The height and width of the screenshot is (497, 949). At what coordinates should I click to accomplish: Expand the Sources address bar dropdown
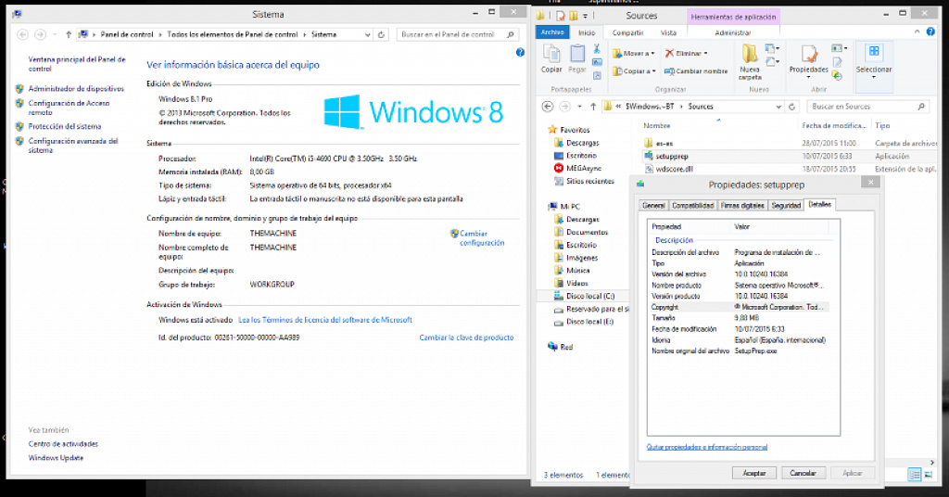[778, 107]
